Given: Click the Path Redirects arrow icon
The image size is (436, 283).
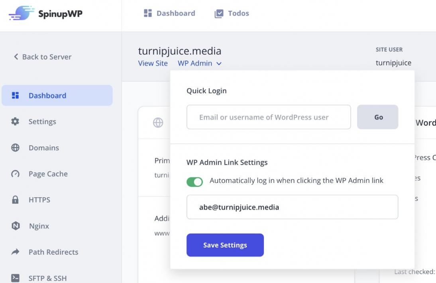Looking at the screenshot, I should pos(15,252).
